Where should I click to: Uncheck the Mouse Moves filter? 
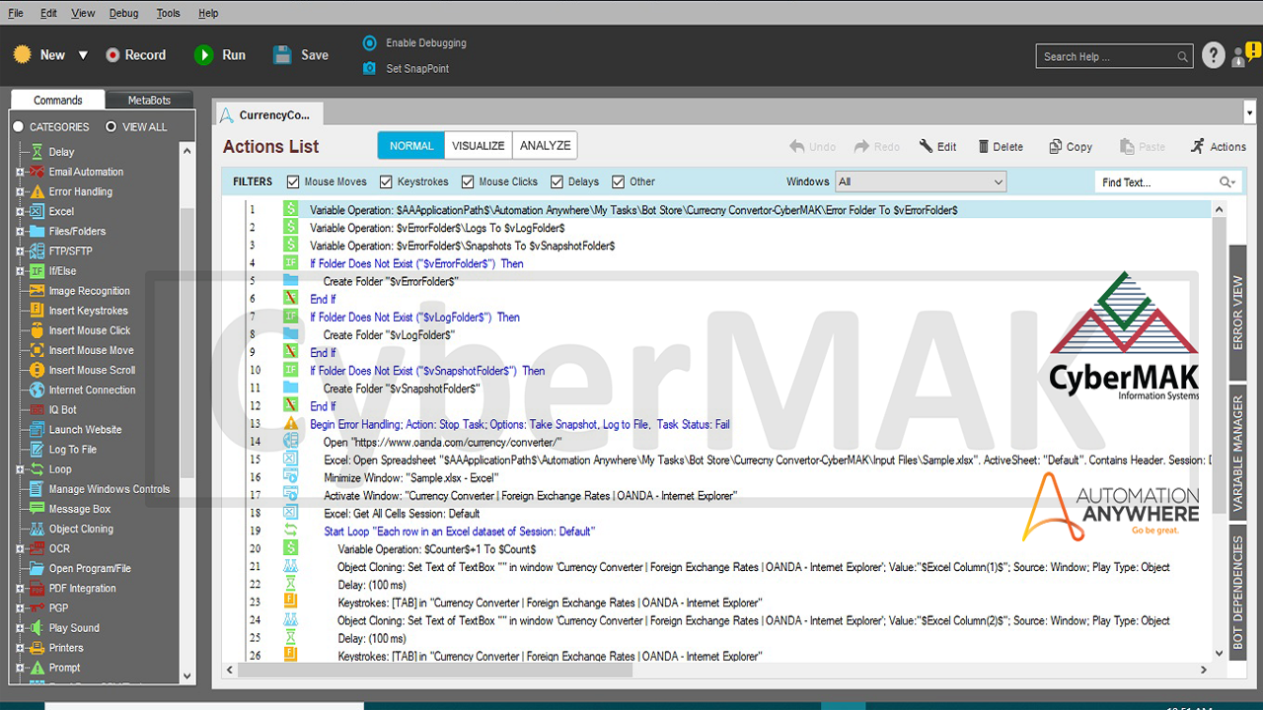point(293,182)
